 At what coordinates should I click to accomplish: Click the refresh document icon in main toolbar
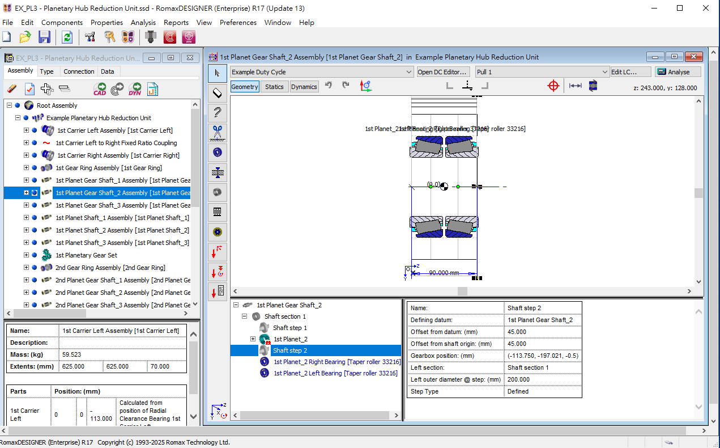point(67,37)
